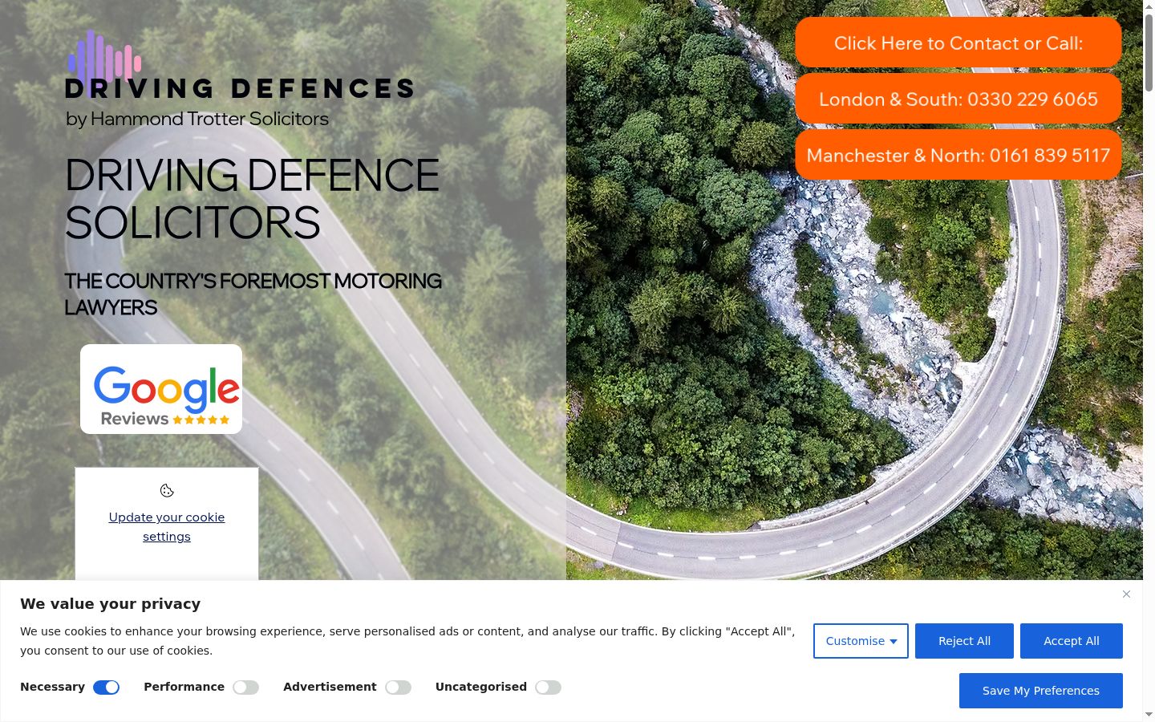Call Manchester & North number button
The height and width of the screenshot is (722, 1155).
(x=958, y=155)
